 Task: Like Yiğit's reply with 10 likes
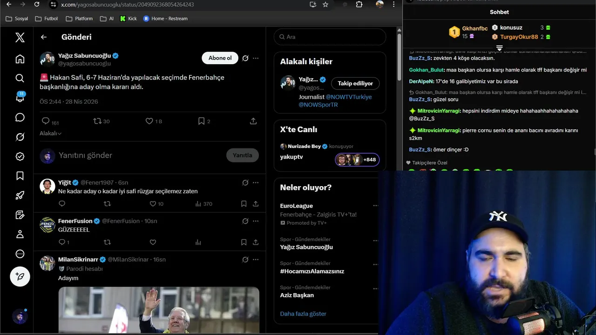pyautogui.click(x=153, y=204)
